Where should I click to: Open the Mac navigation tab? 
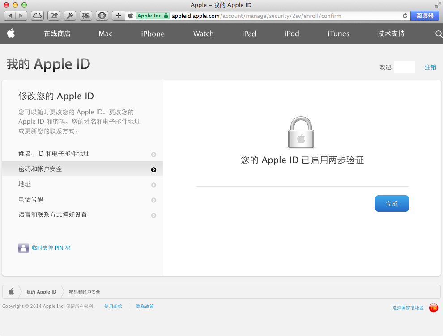tap(106, 34)
